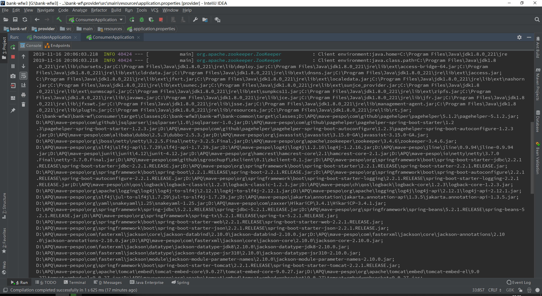Open the Run panel settings gear

(x=519, y=37)
